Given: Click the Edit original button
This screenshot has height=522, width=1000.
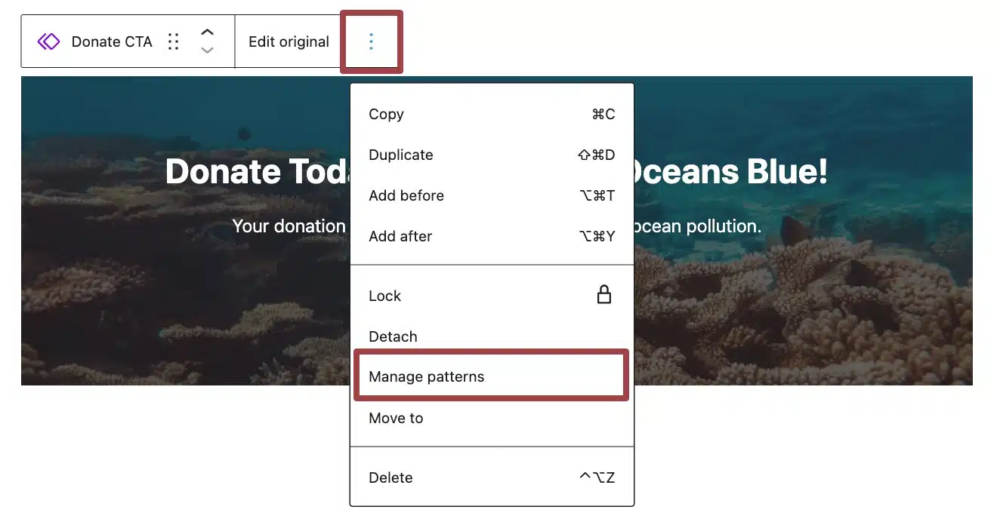Looking at the screenshot, I should click(x=289, y=41).
